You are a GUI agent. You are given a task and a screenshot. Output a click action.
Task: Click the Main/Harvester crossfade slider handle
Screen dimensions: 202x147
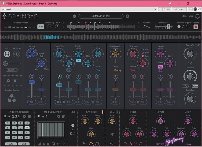(x=5, y=64)
